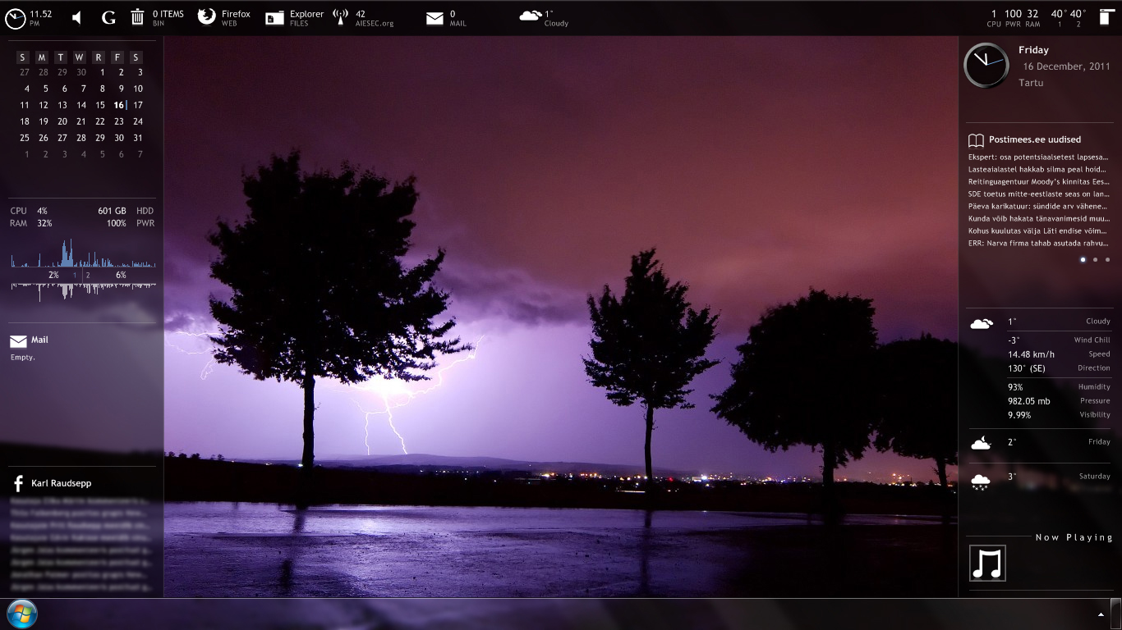Click date 12 in the calendar

(x=44, y=105)
